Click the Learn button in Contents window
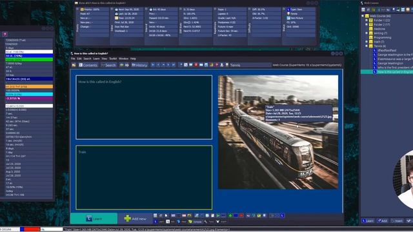This screenshot has height=232, width=413. 368,220
